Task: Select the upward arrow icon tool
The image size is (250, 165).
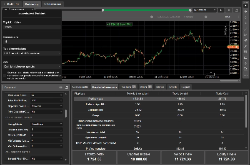Action: pos(245,63)
